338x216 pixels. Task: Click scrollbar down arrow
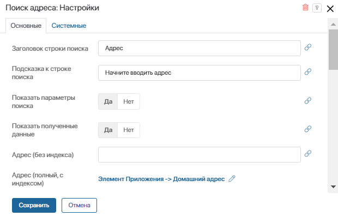point(333,187)
